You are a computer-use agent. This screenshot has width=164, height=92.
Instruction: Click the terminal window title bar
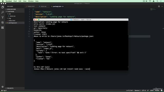click(81, 20)
